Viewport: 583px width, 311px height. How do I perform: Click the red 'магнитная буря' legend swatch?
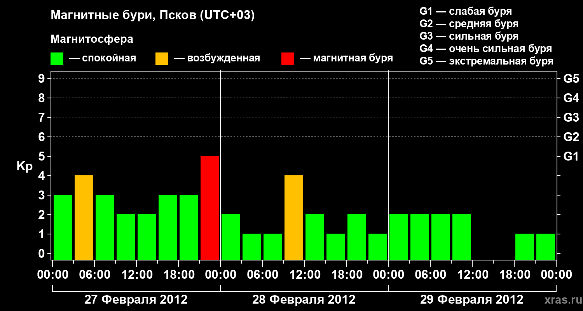pyautogui.click(x=288, y=59)
